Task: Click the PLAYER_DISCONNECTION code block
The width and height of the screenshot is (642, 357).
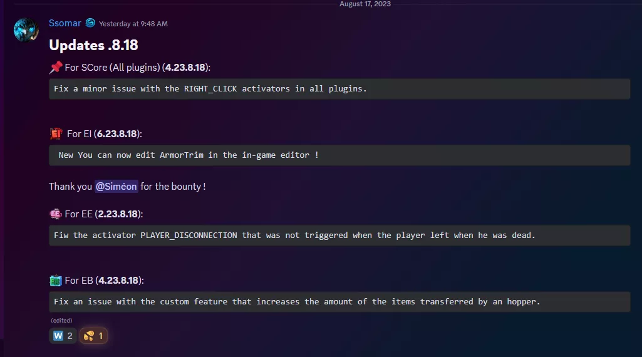Action: (339, 235)
